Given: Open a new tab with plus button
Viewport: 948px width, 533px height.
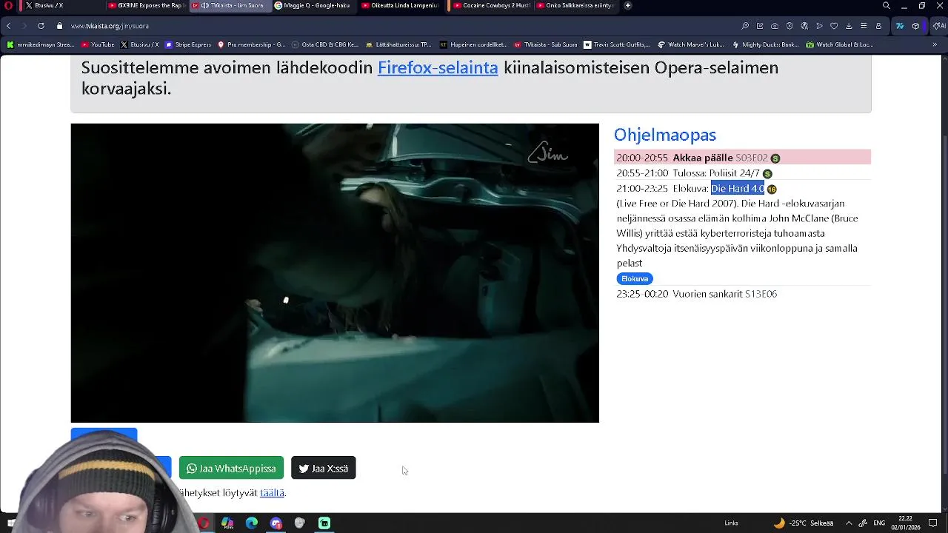Looking at the screenshot, I should point(628,5).
